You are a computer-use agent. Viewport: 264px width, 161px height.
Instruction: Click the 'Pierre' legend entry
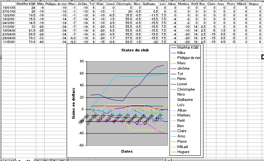(179, 142)
